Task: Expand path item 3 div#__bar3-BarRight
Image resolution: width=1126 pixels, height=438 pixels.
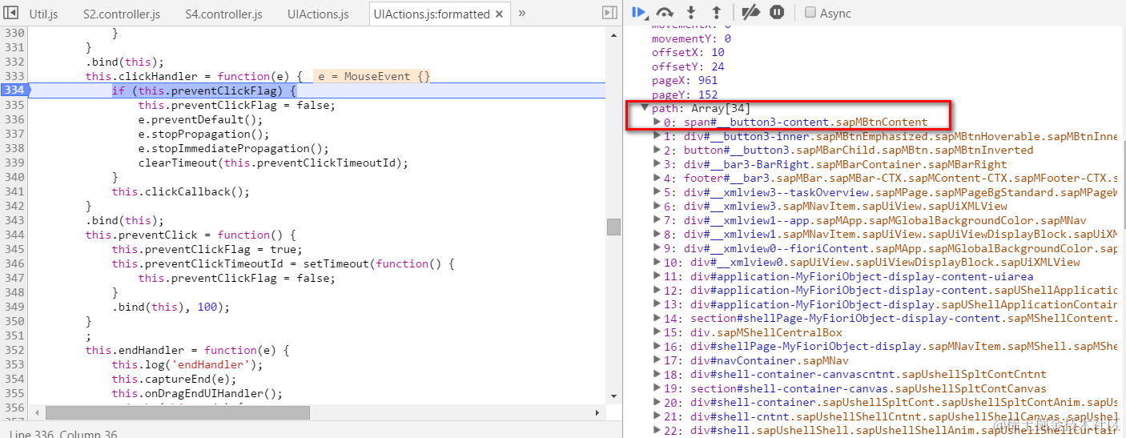Action: 658,164
